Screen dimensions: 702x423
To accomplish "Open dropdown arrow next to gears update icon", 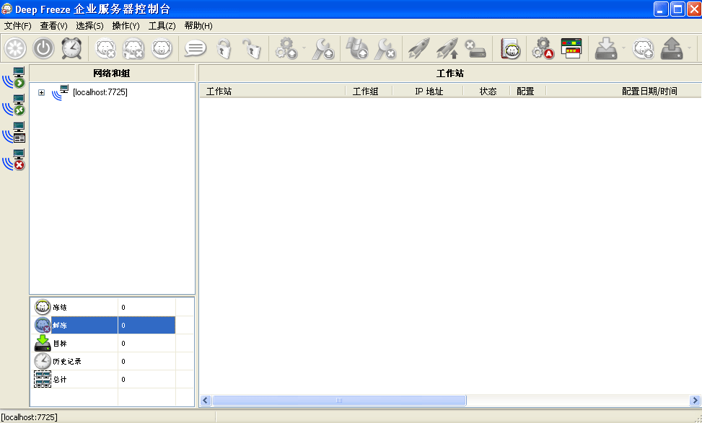I will click(x=304, y=49).
